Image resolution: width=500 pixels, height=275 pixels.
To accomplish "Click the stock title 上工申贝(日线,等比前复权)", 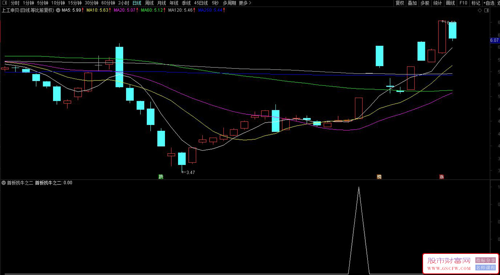I will coord(28,10).
